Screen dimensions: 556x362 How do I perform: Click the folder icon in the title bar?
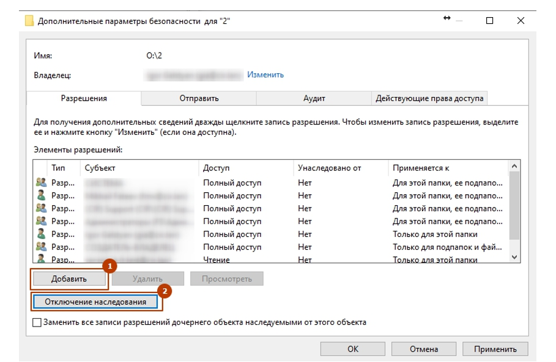(29, 21)
